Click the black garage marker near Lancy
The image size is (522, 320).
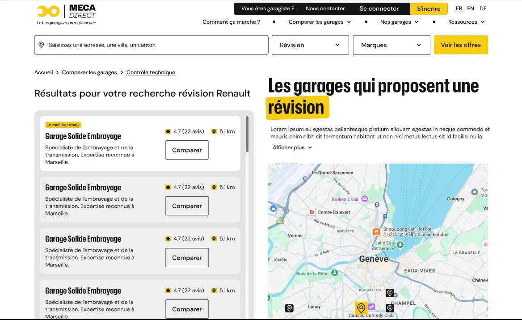pos(289,308)
